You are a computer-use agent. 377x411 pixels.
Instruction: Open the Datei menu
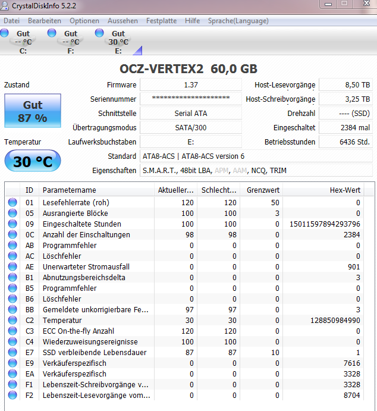point(11,21)
